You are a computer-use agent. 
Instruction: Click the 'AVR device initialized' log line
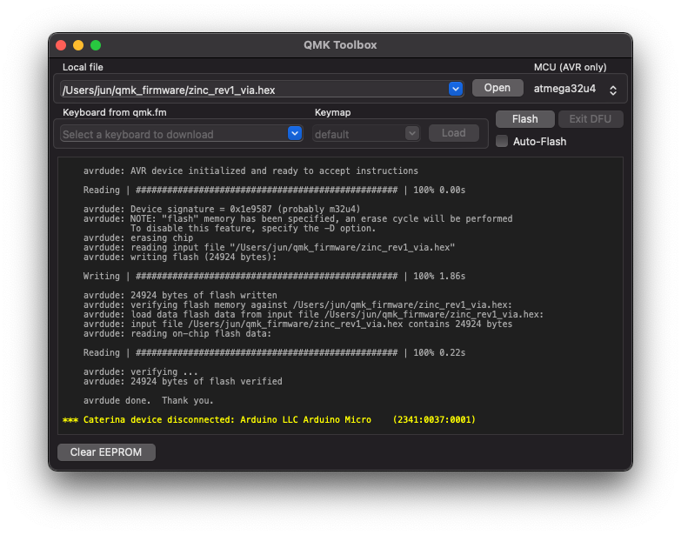click(x=250, y=171)
